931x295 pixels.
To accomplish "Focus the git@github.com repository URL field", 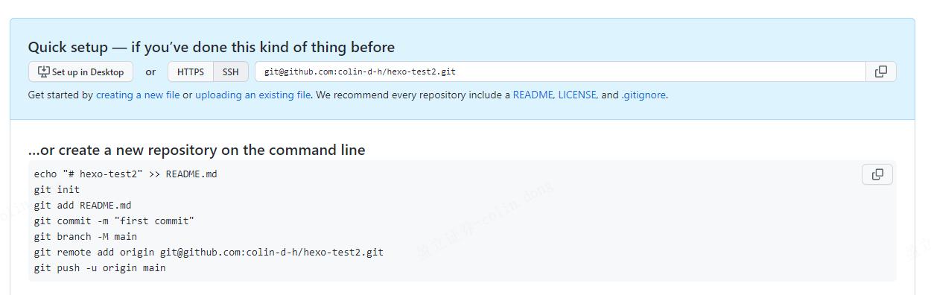I will 560,72.
